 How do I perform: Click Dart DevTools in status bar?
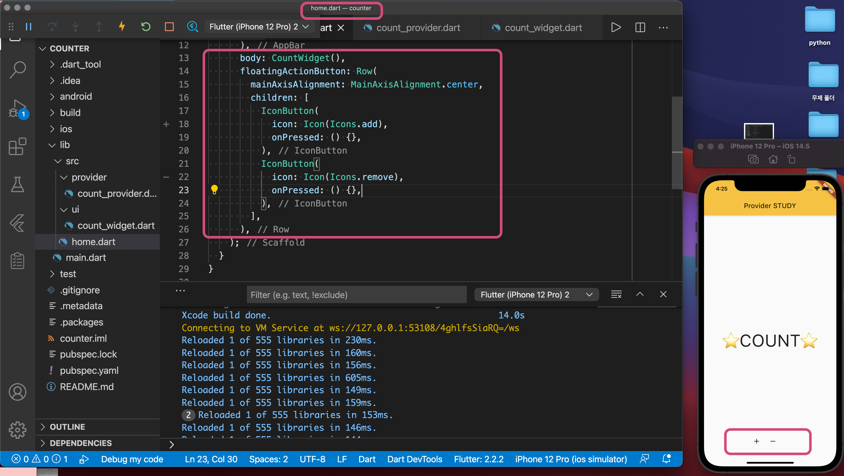[x=414, y=459]
